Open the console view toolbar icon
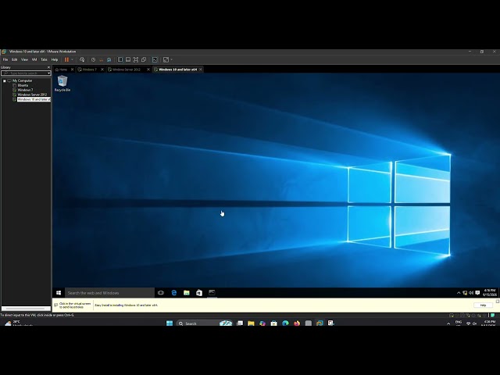 pyautogui.click(x=155, y=59)
